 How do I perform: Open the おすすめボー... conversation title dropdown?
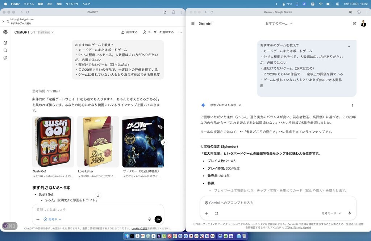pos(279,24)
